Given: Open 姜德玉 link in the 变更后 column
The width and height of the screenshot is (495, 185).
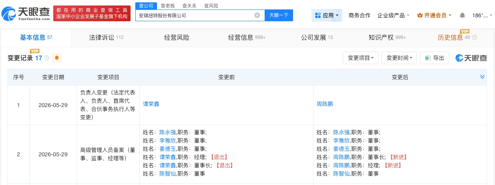Looking at the screenshot, I should [x=341, y=149].
